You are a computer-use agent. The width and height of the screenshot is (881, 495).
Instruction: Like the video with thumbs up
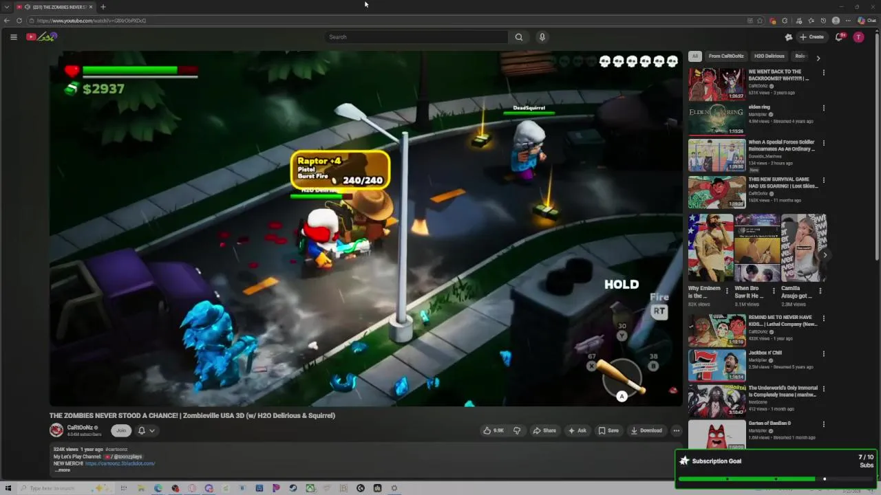(493, 430)
